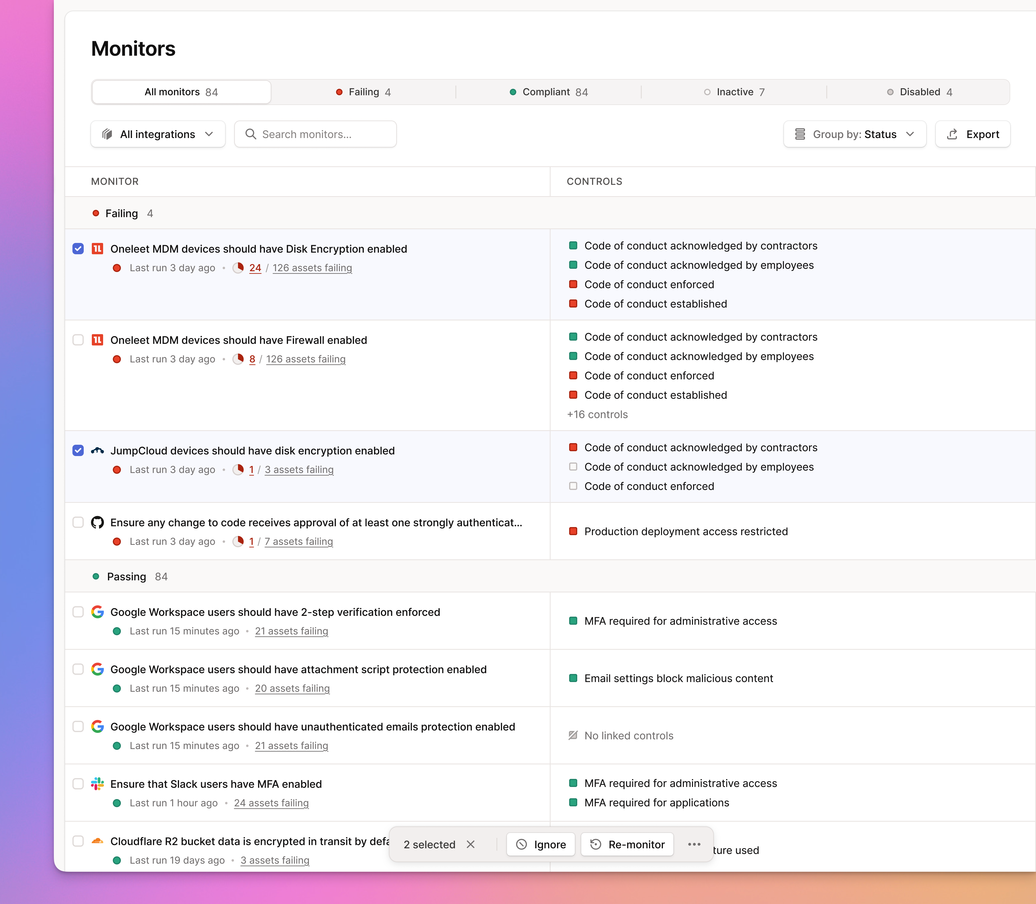Check the Slack MFA monitor checkbox
1036x904 pixels.
point(78,784)
